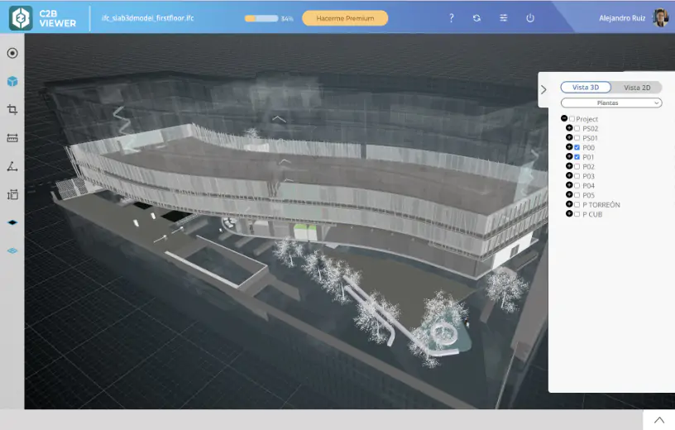The height and width of the screenshot is (430, 675).
Task: Expand the P00 tree node
Action: coord(569,146)
